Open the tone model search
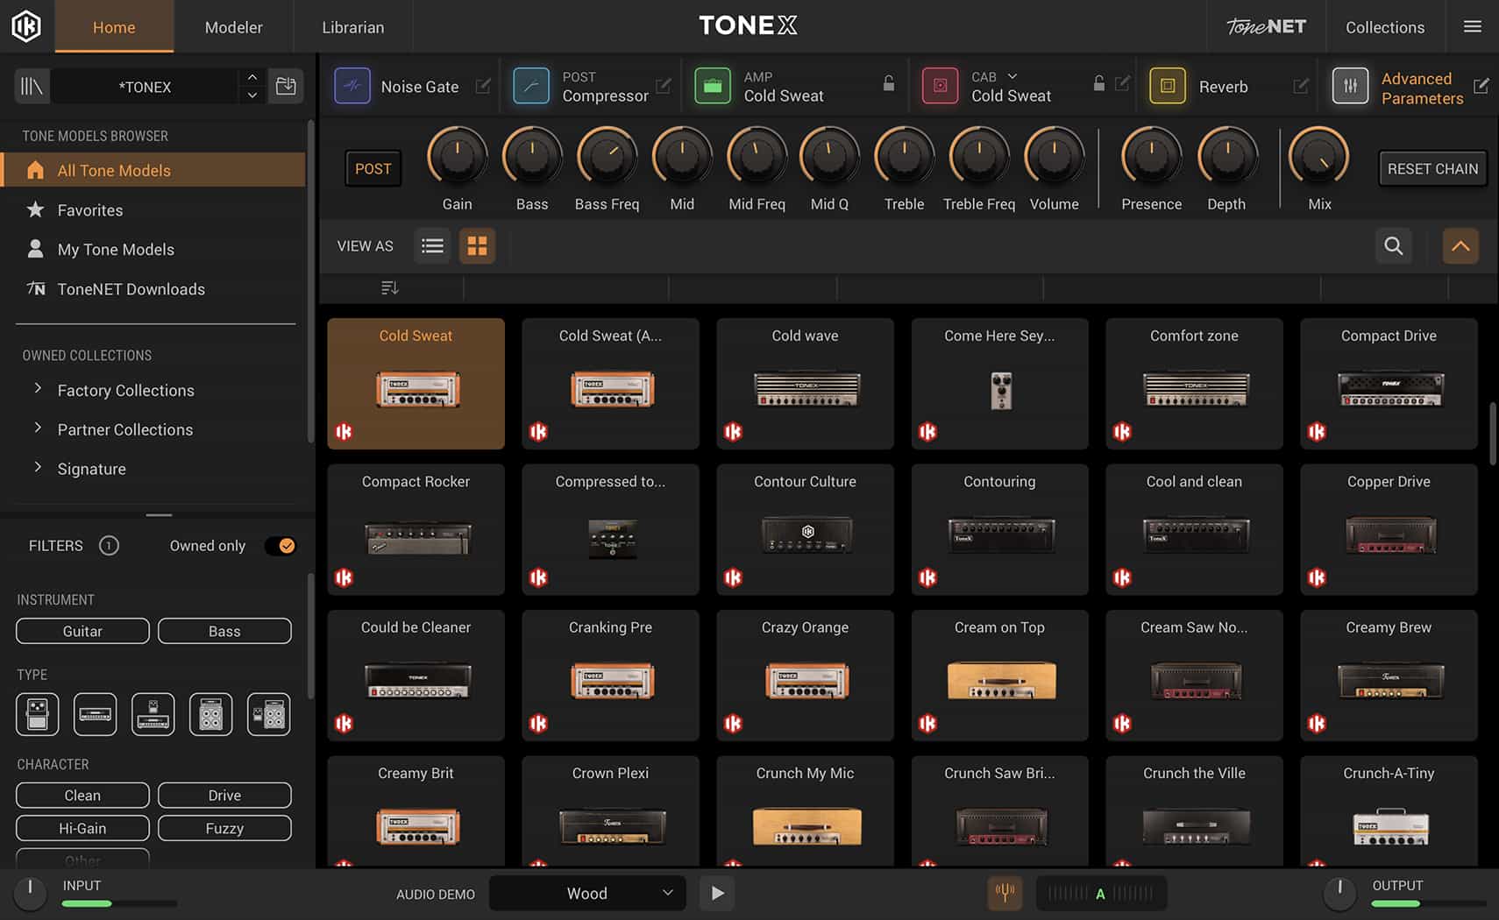 click(1393, 246)
